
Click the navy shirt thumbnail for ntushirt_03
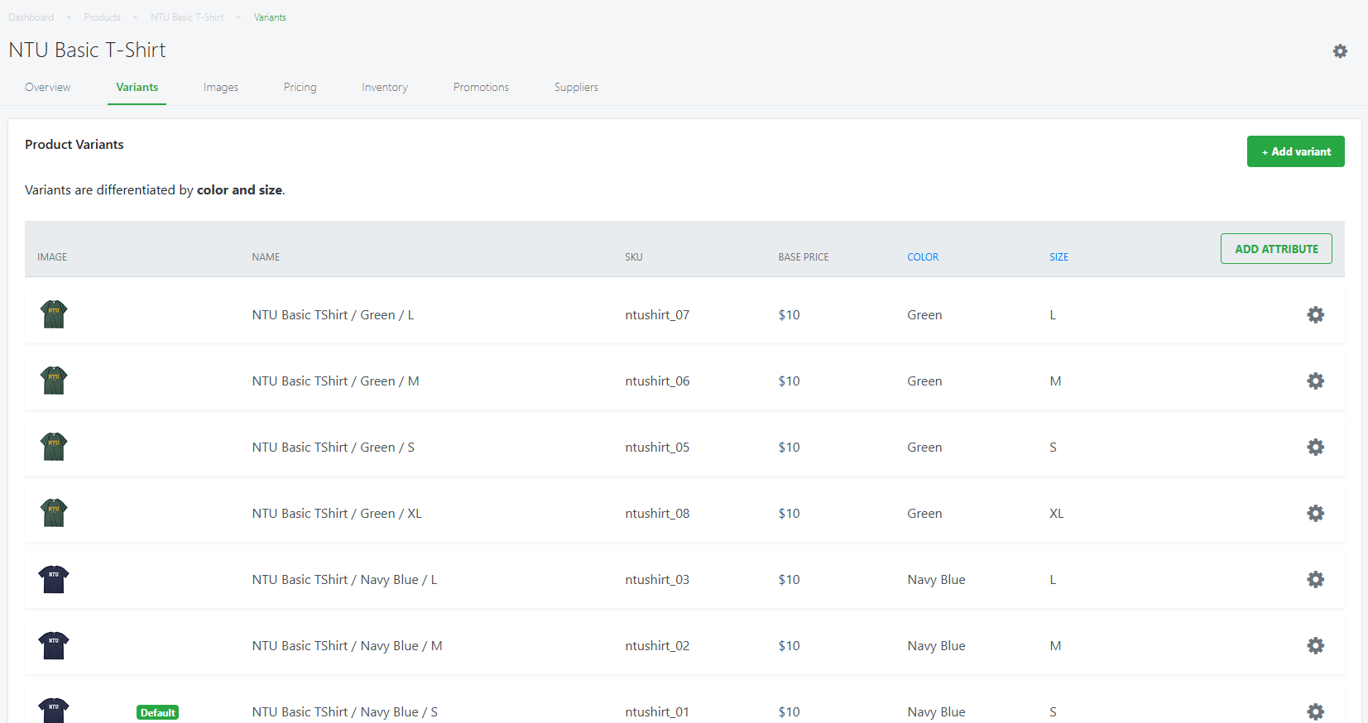tap(54, 579)
